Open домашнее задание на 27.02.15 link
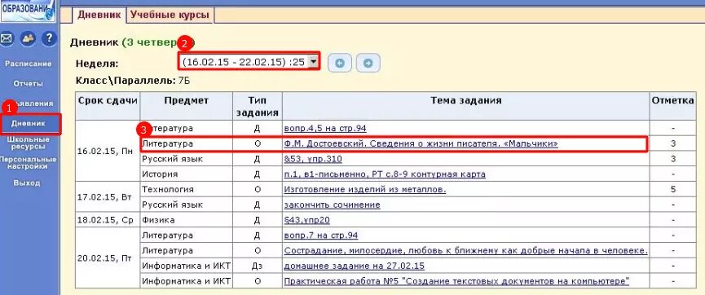 pyautogui.click(x=354, y=266)
